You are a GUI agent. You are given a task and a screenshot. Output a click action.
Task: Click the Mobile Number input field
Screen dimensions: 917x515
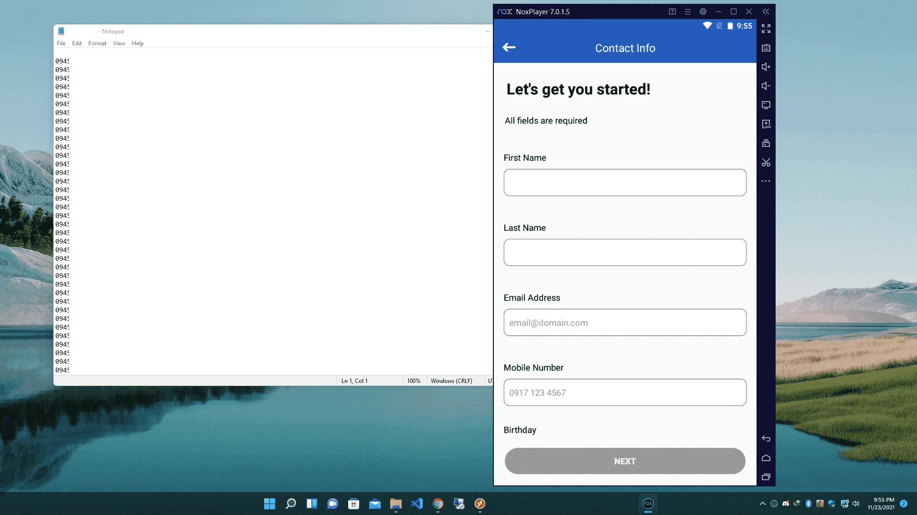tap(625, 393)
